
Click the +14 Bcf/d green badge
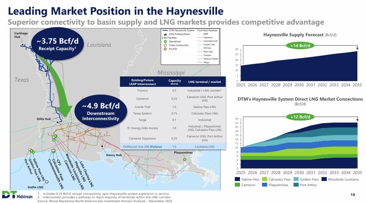coord(300,45)
